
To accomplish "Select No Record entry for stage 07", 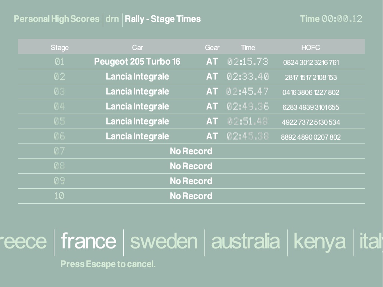I will coord(191,151).
